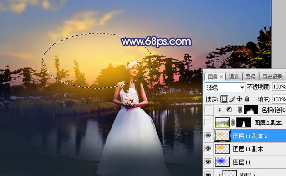Hide the 图层 11 副本 layer
286x176 pixels.
click(208, 149)
